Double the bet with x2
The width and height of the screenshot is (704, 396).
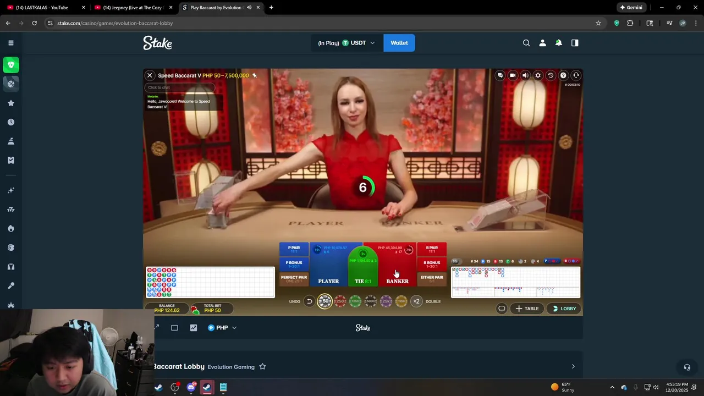tap(416, 301)
